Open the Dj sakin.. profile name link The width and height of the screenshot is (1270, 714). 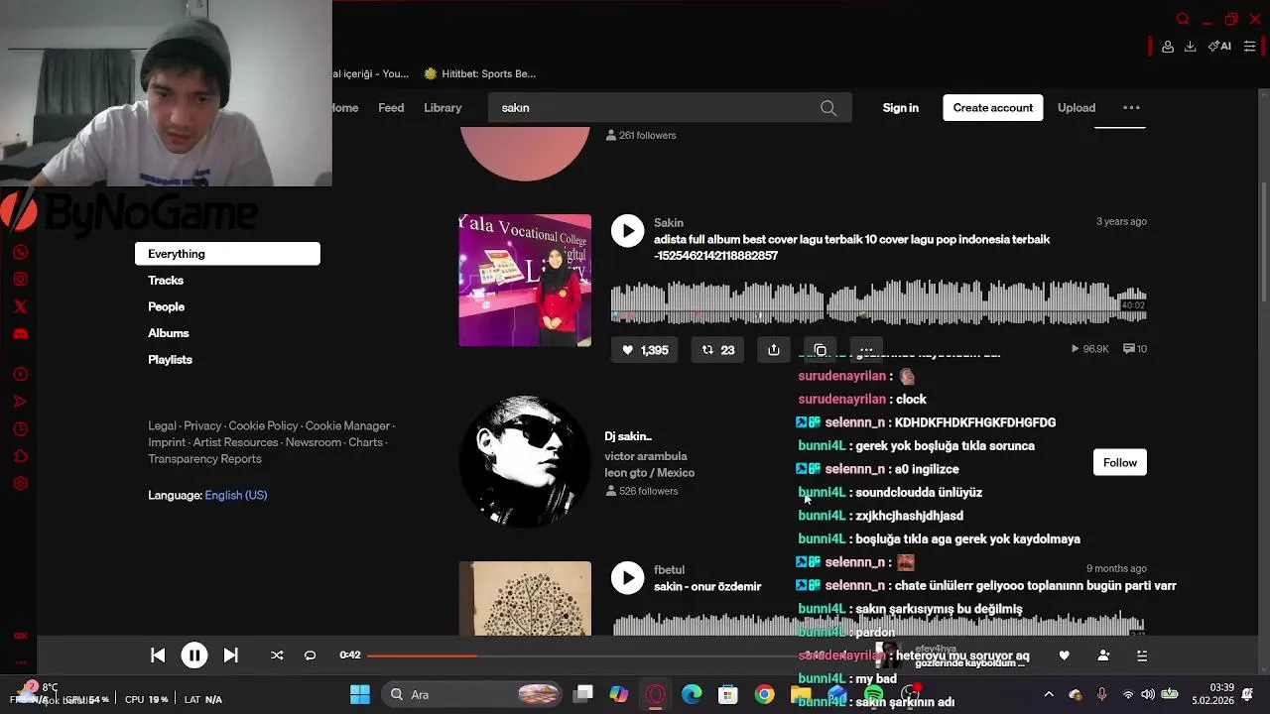click(x=628, y=436)
